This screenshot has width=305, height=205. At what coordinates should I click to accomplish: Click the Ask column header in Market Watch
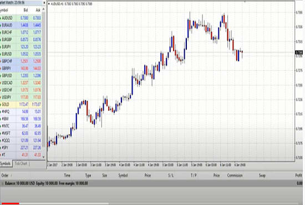coord(38,10)
